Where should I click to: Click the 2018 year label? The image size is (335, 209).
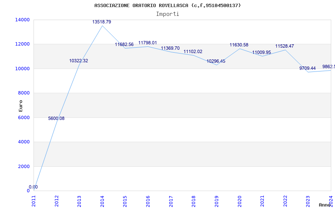(x=194, y=201)
